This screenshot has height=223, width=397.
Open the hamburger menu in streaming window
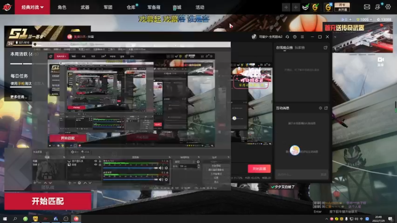(302, 37)
